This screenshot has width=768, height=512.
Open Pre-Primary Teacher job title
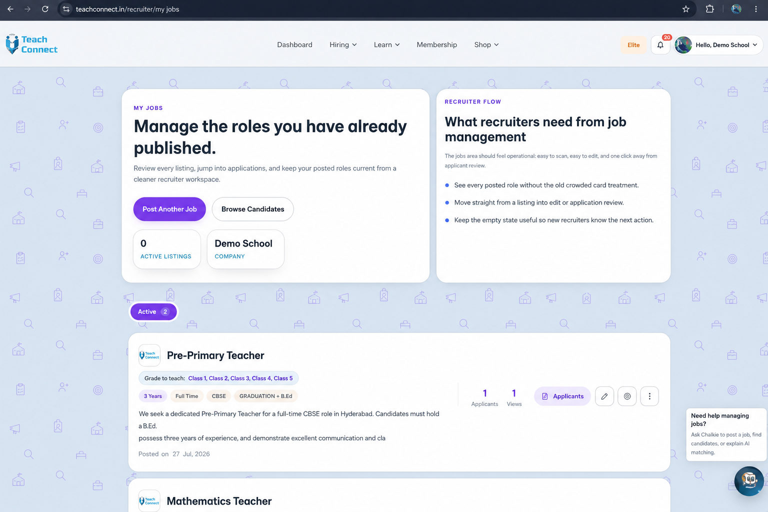(x=215, y=355)
